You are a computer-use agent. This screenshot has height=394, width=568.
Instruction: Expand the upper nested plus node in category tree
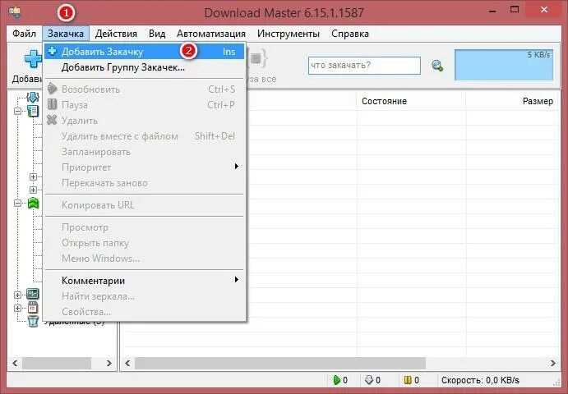tap(34, 176)
